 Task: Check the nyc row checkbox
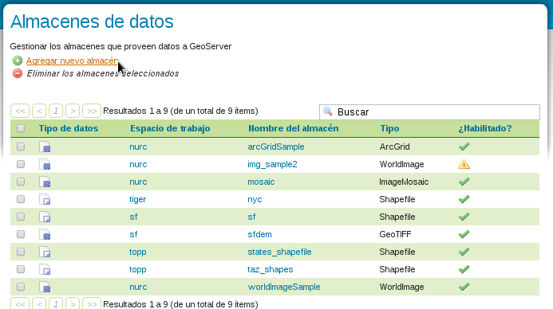coord(21,199)
